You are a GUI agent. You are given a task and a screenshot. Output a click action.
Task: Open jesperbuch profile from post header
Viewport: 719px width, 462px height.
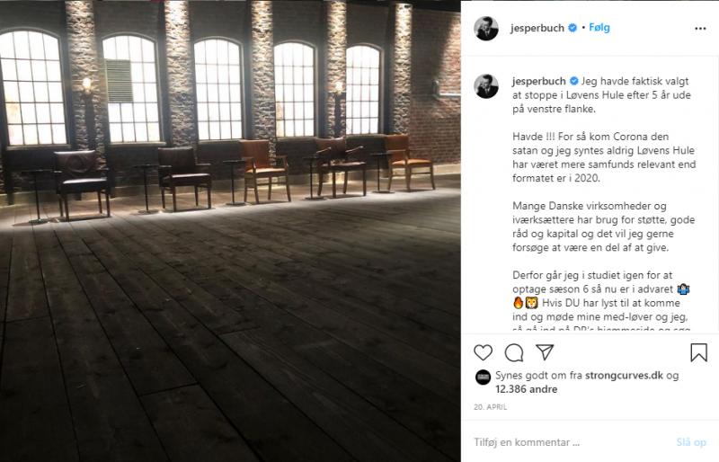(x=537, y=28)
